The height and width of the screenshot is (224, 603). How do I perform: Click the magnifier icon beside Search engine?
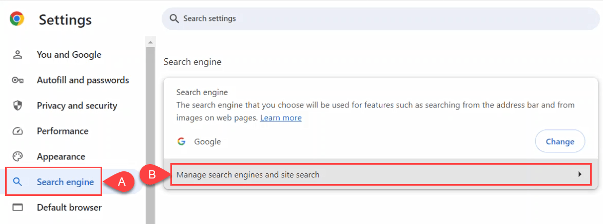pos(18,182)
